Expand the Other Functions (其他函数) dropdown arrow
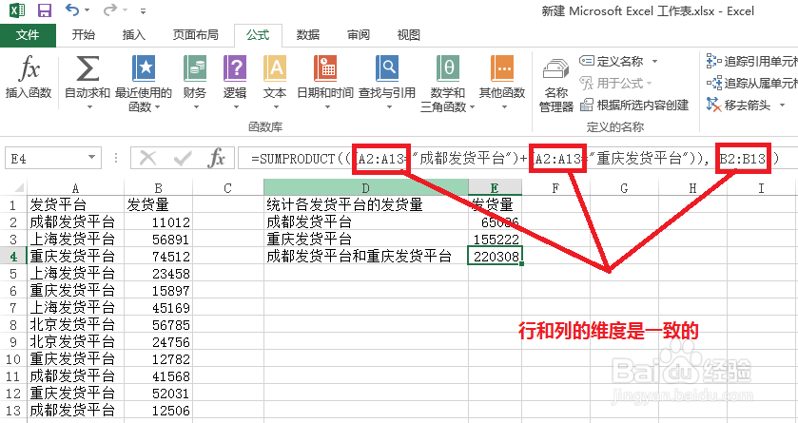The height and width of the screenshot is (423, 798). (504, 106)
